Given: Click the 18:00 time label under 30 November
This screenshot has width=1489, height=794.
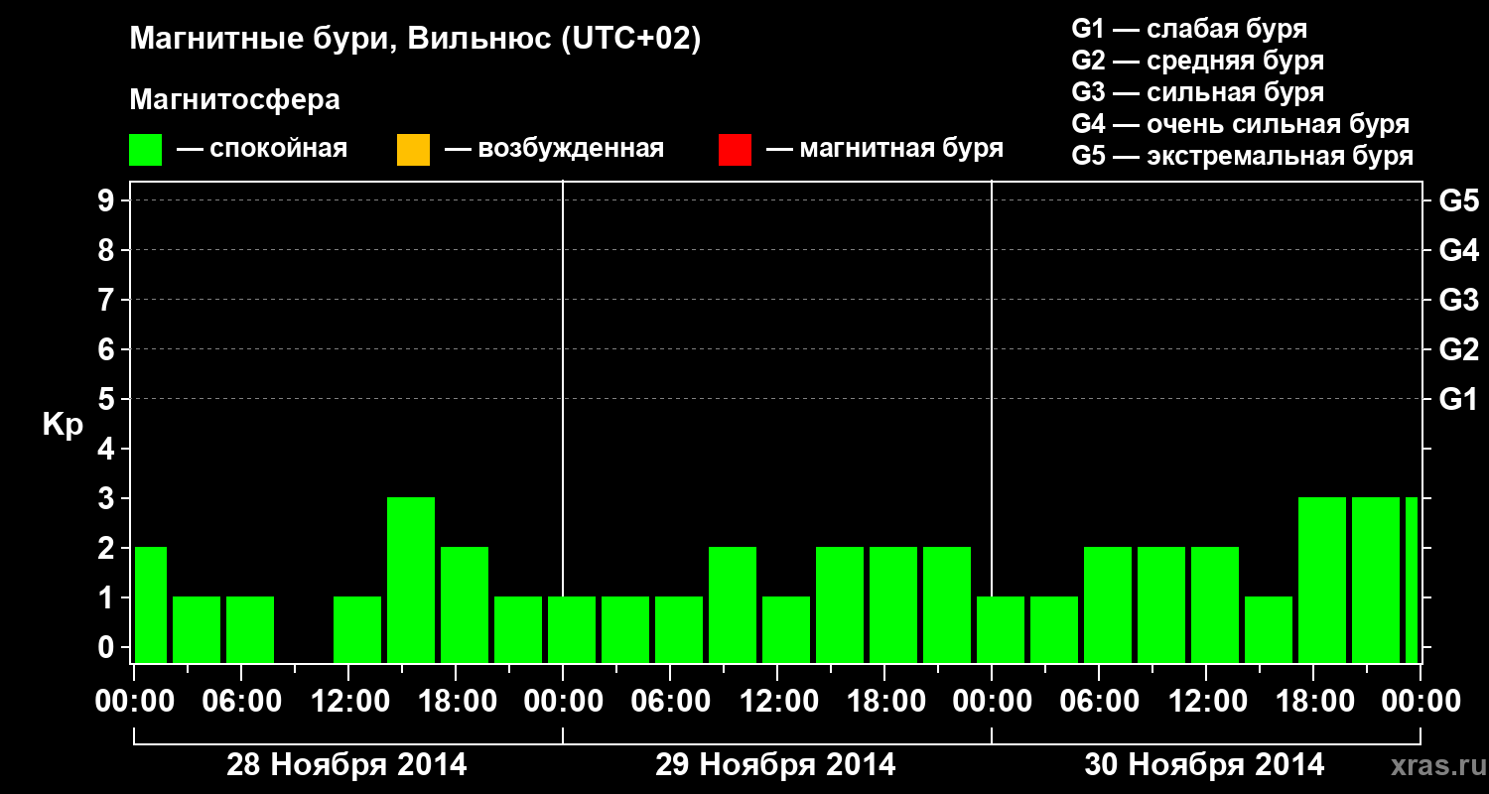Looking at the screenshot, I should coord(1314,701).
